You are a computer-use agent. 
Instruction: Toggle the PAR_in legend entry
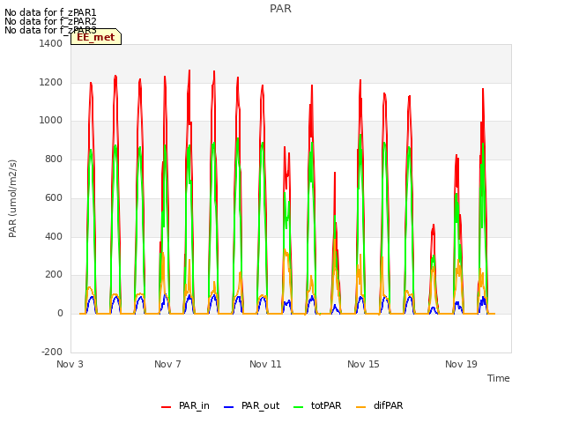186,405
